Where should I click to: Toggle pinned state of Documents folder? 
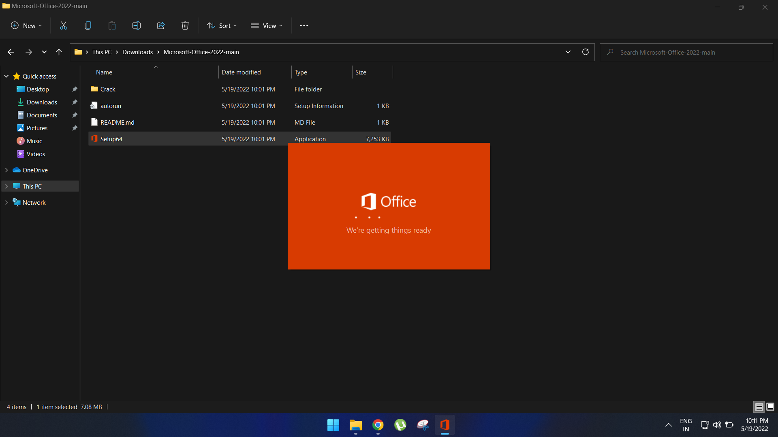pyautogui.click(x=75, y=115)
